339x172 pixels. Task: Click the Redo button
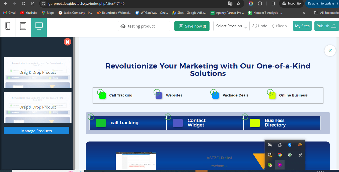[280, 26]
